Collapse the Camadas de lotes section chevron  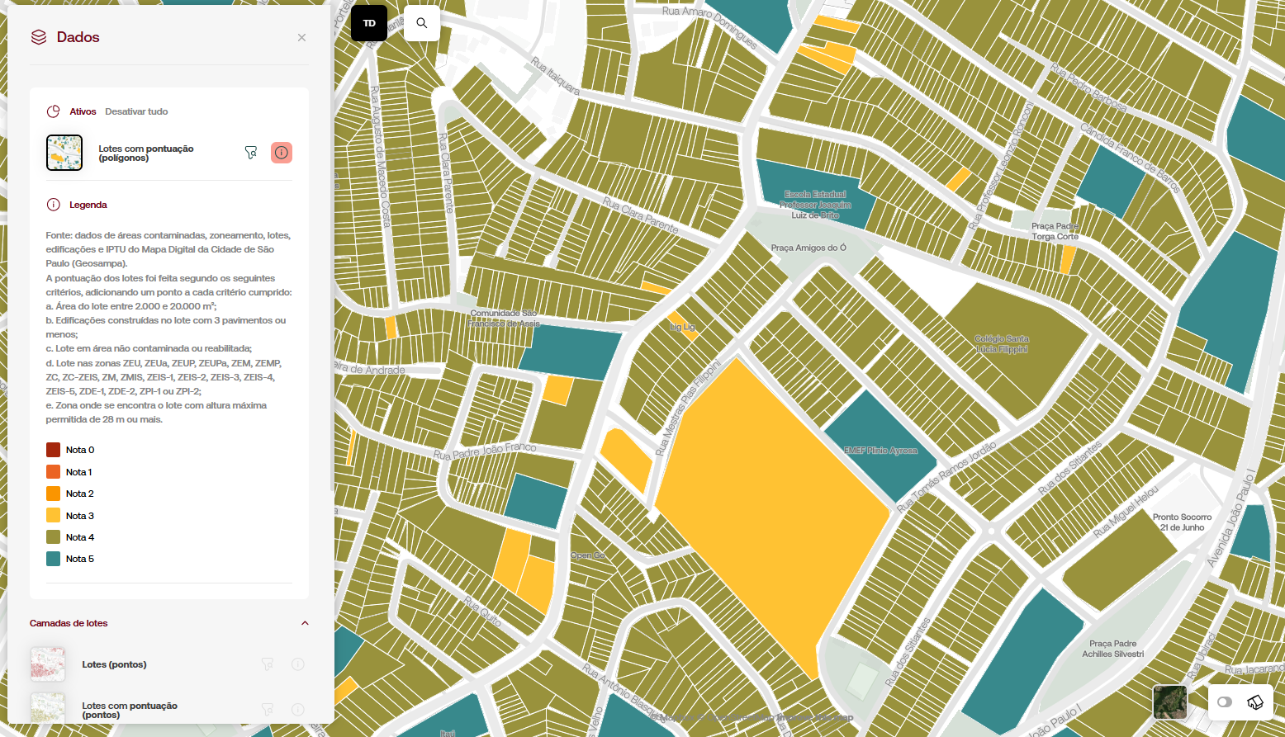click(x=305, y=623)
